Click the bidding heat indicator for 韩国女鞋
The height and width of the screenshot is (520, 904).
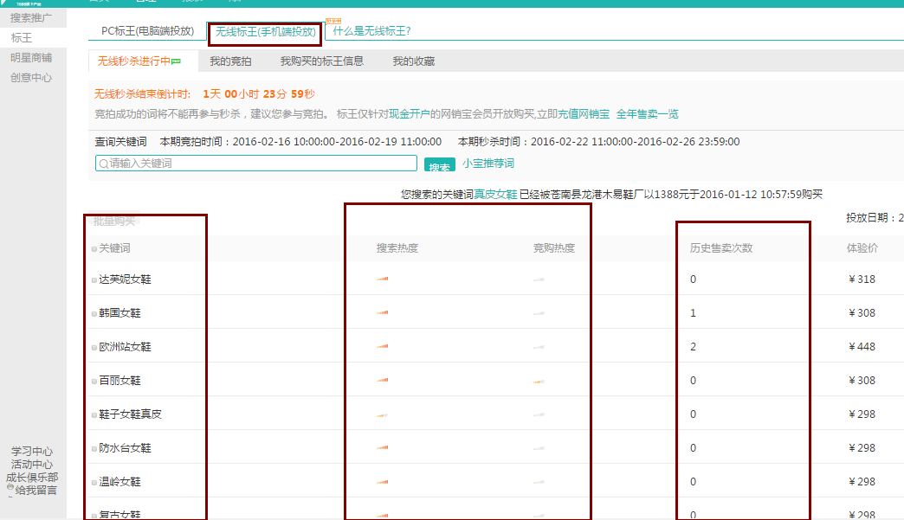point(539,313)
